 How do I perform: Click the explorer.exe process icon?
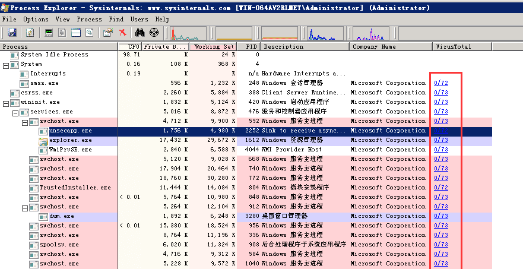(x=43, y=140)
